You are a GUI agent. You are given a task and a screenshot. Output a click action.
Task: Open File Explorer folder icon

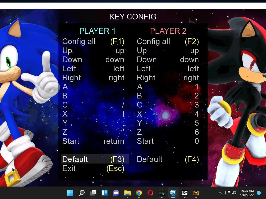[x=127, y=193]
